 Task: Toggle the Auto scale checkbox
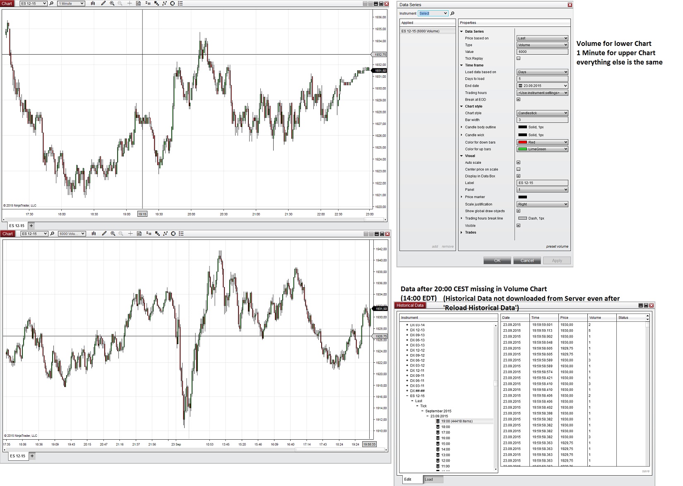click(x=518, y=163)
